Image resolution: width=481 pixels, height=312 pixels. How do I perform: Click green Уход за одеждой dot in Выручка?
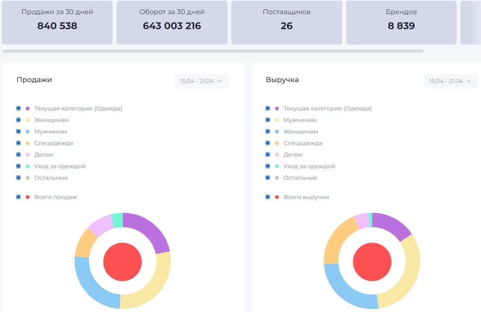coord(277,166)
